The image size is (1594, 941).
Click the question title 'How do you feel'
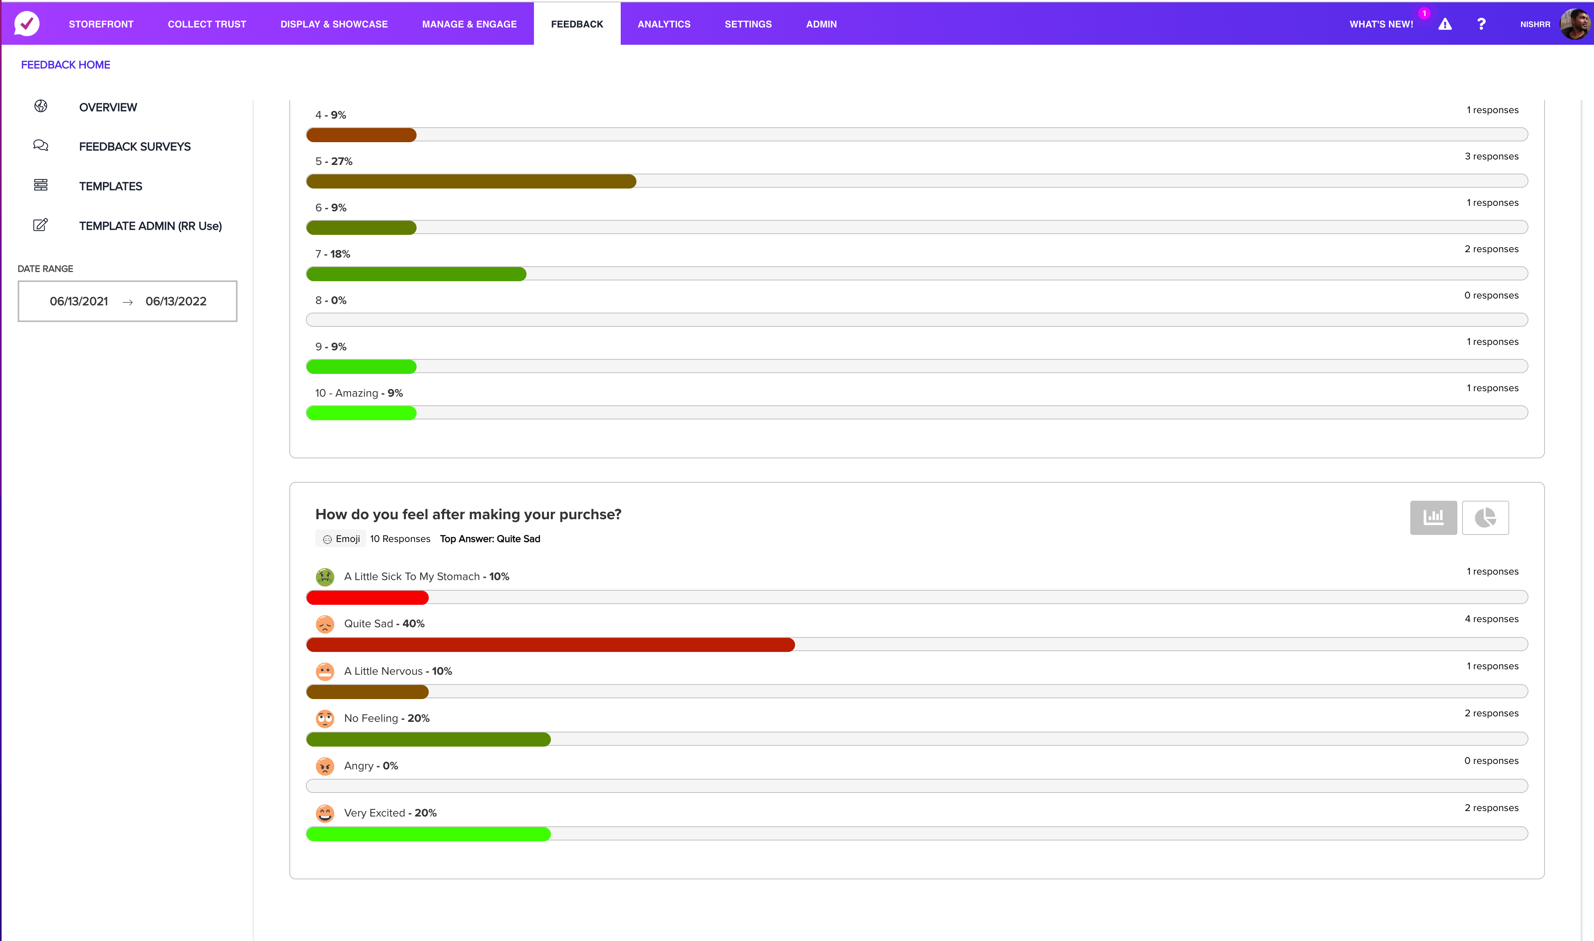(x=468, y=514)
